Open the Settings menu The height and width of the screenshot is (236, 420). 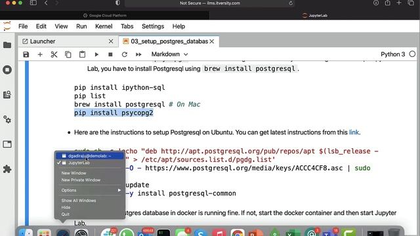click(153, 26)
